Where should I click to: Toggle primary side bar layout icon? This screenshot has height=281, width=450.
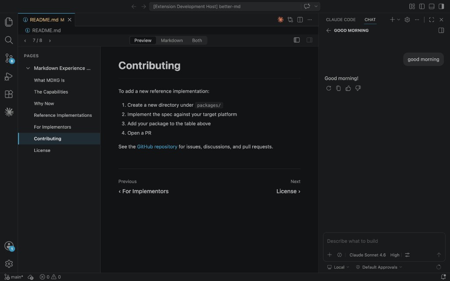click(421, 6)
